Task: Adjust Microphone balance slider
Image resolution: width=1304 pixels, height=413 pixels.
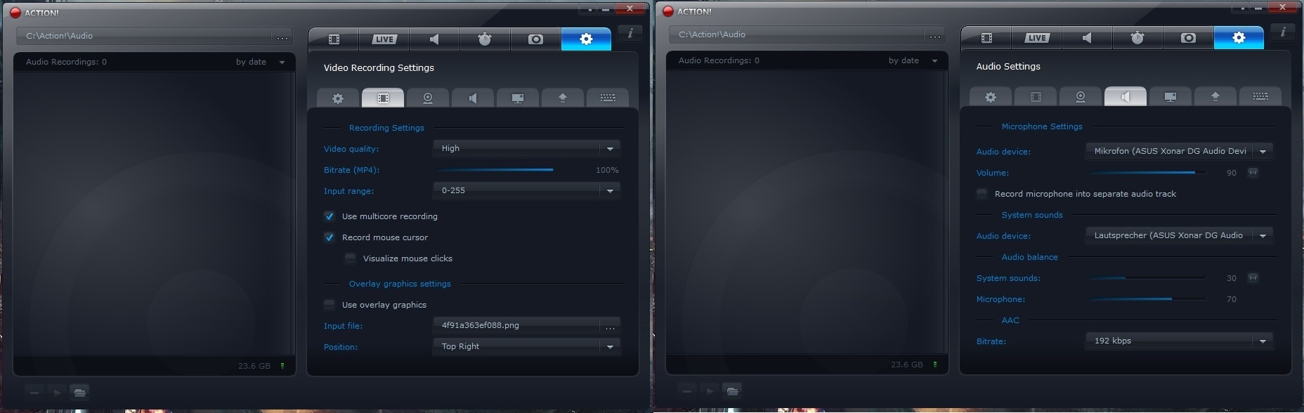Action: 1148,299
